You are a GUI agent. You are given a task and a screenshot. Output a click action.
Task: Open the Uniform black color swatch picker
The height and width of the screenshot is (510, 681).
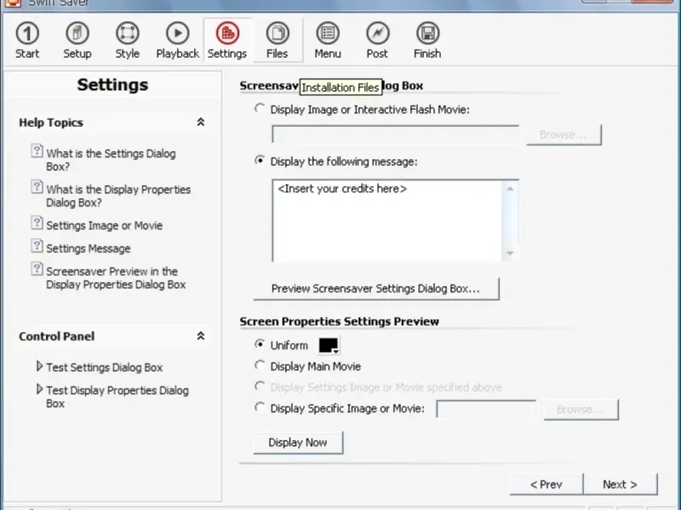tap(329, 346)
